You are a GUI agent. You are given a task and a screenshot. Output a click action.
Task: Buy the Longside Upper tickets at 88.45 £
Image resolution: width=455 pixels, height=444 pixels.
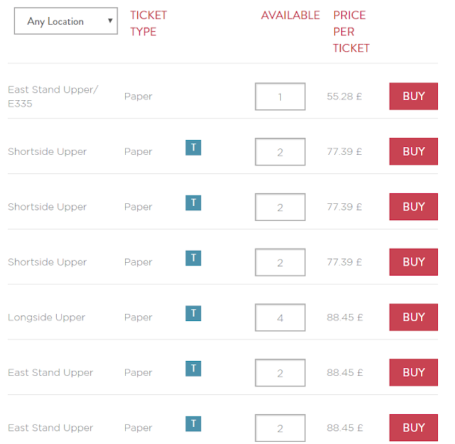pos(413,318)
